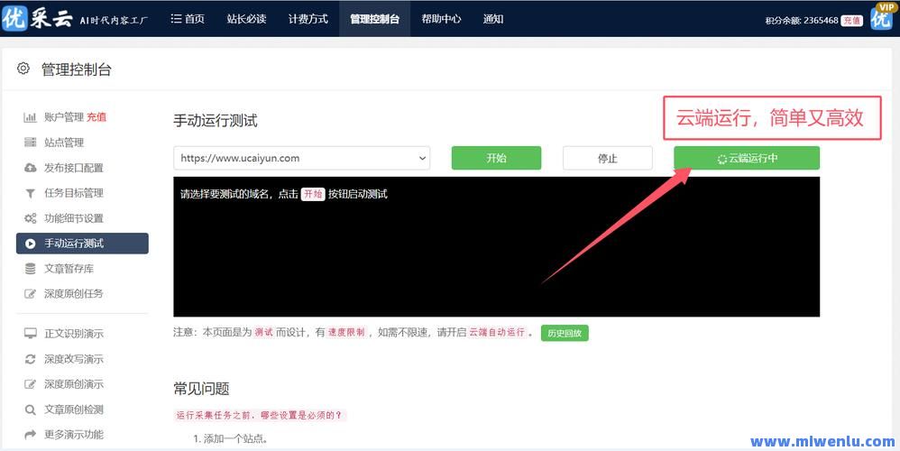Click the VIP avatar icon
Viewport: 900px width, 451px height.
(x=882, y=16)
